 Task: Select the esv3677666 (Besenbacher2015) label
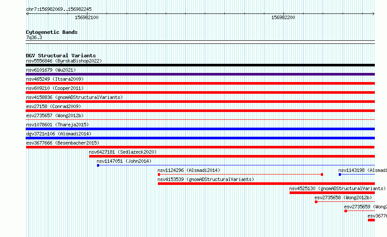pyautogui.click(x=63, y=143)
